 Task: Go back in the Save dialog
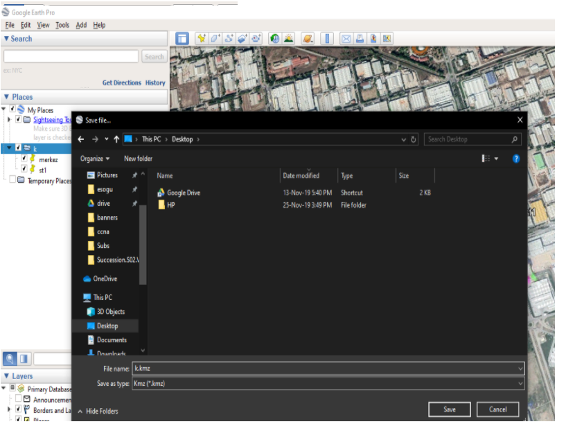pos(81,139)
